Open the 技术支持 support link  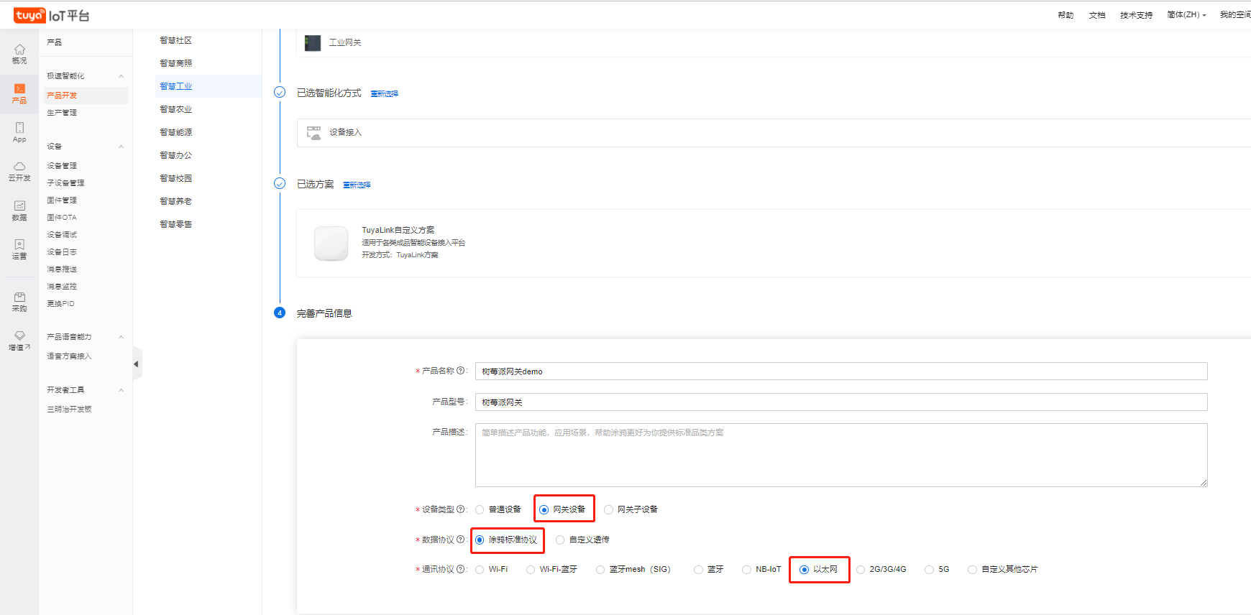[x=1136, y=15]
